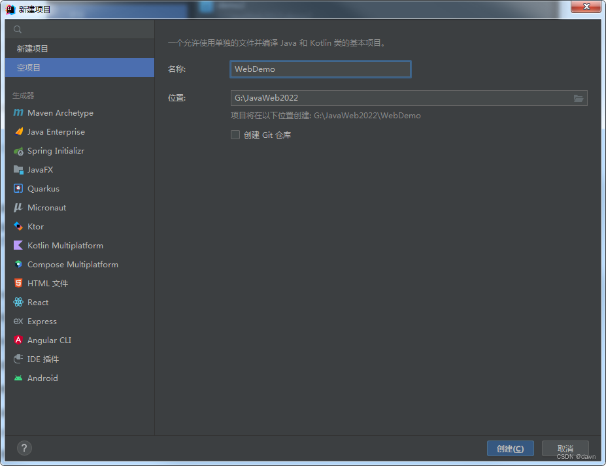Click the IntelliJ logo in title bar
606x466 pixels.
coord(10,9)
